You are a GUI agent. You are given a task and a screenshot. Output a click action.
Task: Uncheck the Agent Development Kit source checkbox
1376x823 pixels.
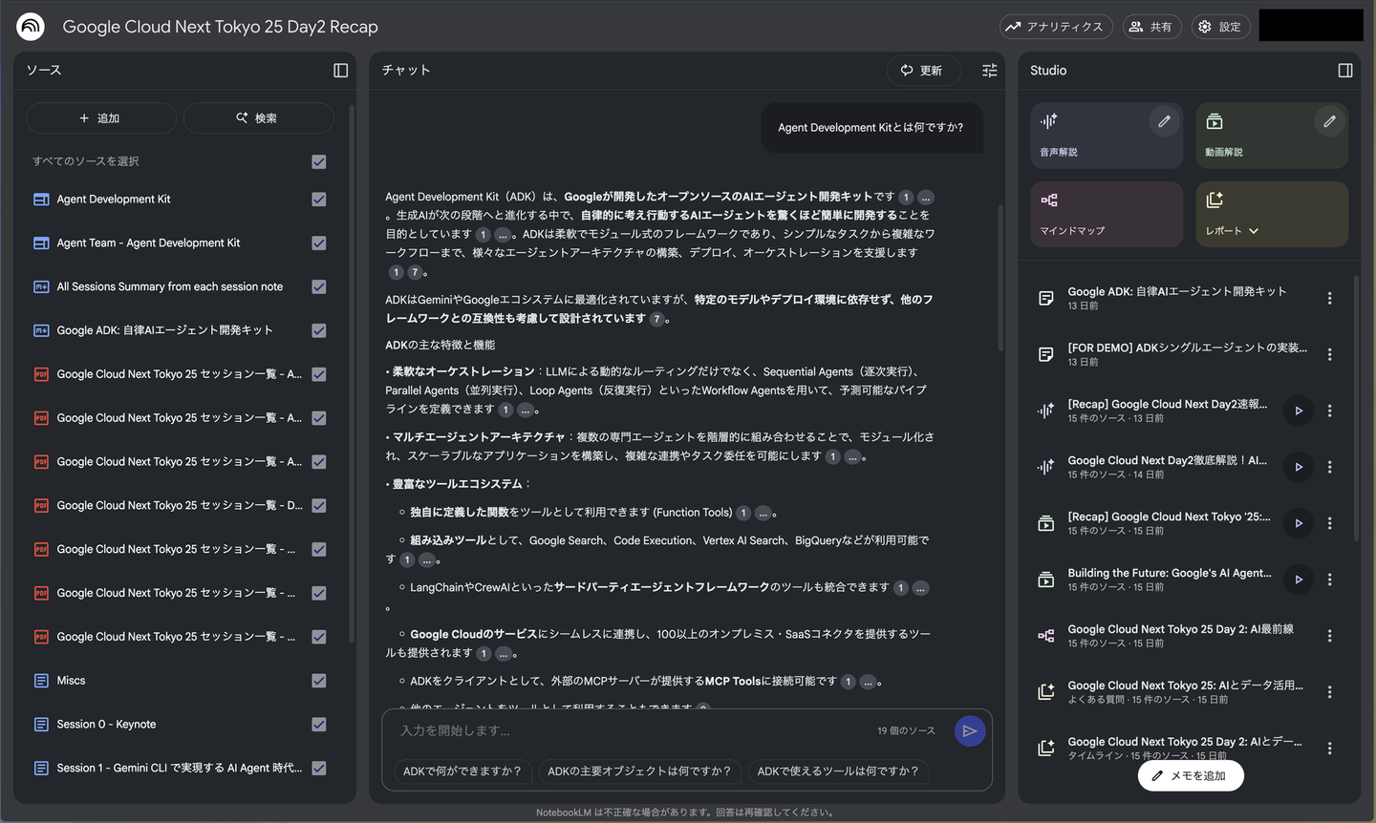point(319,200)
